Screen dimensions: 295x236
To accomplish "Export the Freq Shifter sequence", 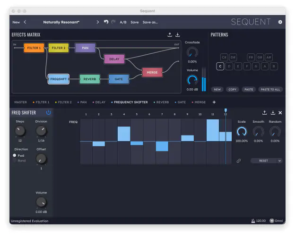I will [265, 112].
